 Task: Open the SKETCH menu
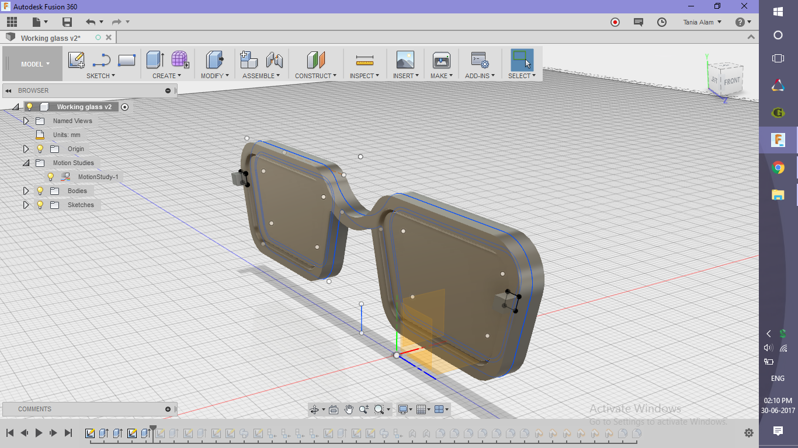pos(101,76)
